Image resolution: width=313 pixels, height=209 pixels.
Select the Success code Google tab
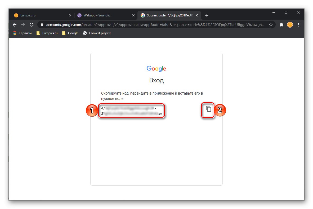point(169,15)
